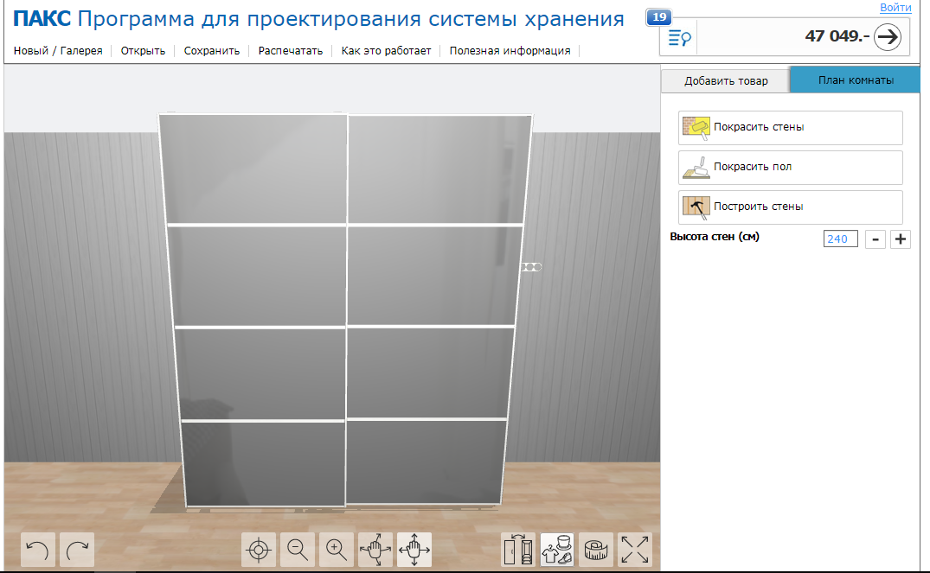Click the Построить стены button

791,207
